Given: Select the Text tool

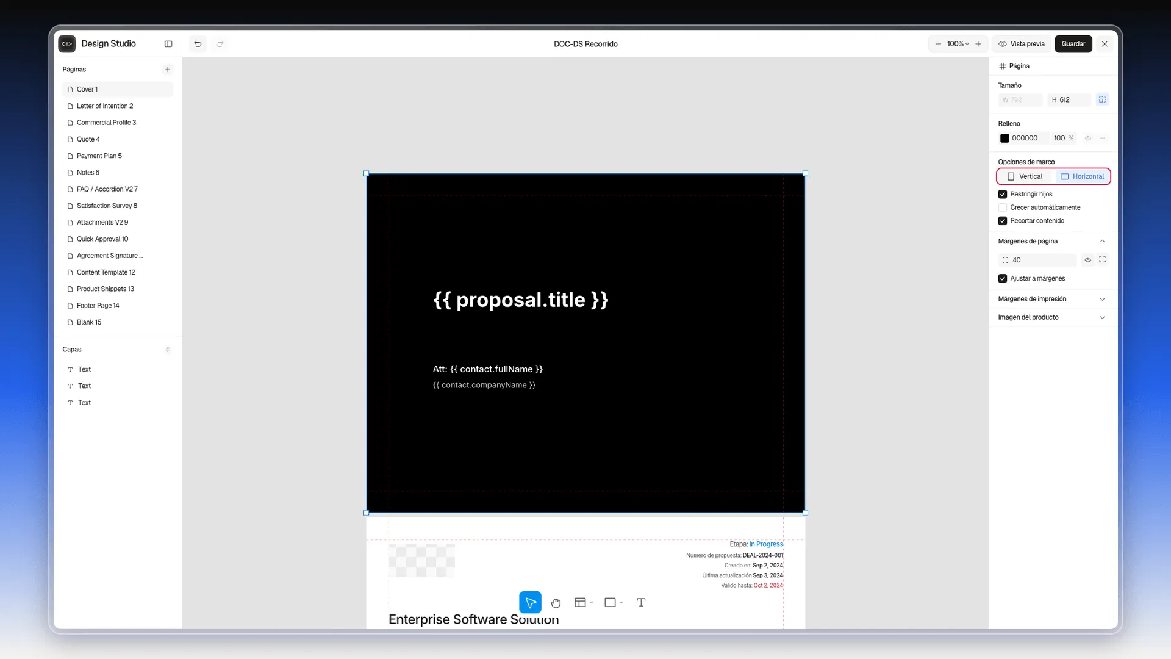Looking at the screenshot, I should tap(641, 602).
